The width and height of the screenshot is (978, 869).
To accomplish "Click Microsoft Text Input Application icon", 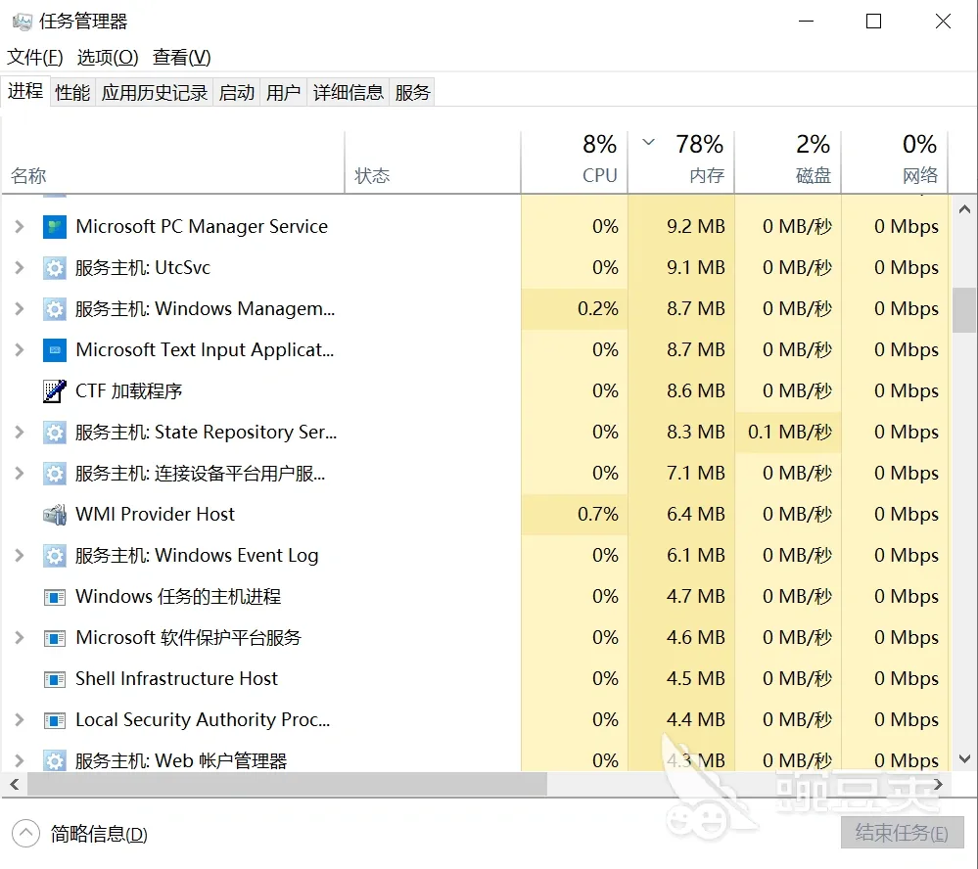I will tap(54, 350).
